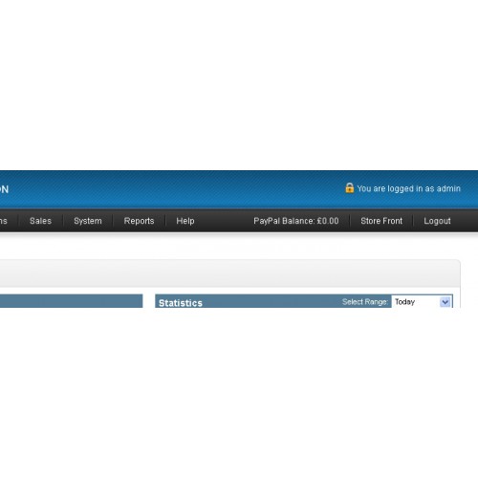Expand the range list using the blue chevron arrow
The image size is (478, 478).
(445, 302)
